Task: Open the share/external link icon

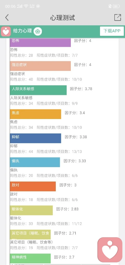Action: click(x=118, y=18)
